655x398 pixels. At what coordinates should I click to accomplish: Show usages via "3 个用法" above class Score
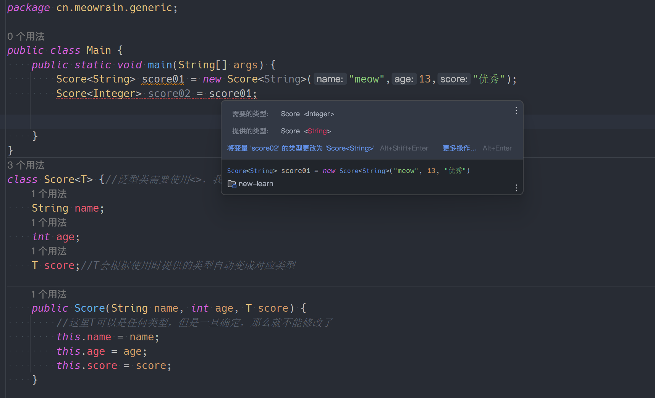click(x=26, y=165)
